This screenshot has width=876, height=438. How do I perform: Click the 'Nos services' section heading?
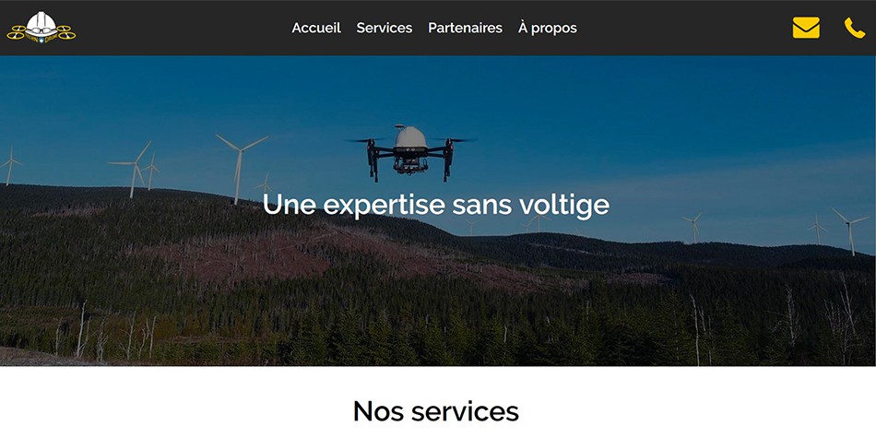[436, 411]
